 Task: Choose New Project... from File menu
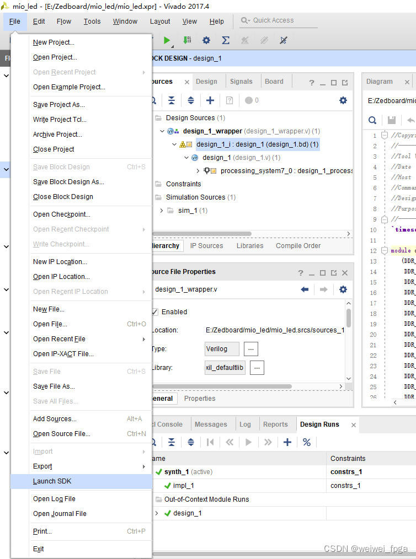click(82, 42)
